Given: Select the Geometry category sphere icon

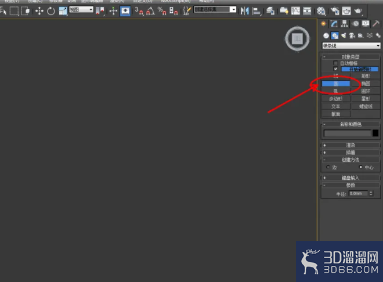Looking at the screenshot, I should point(326,35).
